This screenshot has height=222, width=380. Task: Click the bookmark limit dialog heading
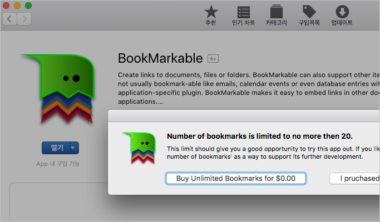click(260, 136)
